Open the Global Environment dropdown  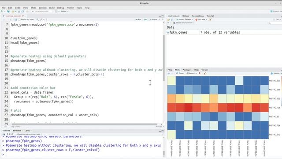click(x=184, y=23)
